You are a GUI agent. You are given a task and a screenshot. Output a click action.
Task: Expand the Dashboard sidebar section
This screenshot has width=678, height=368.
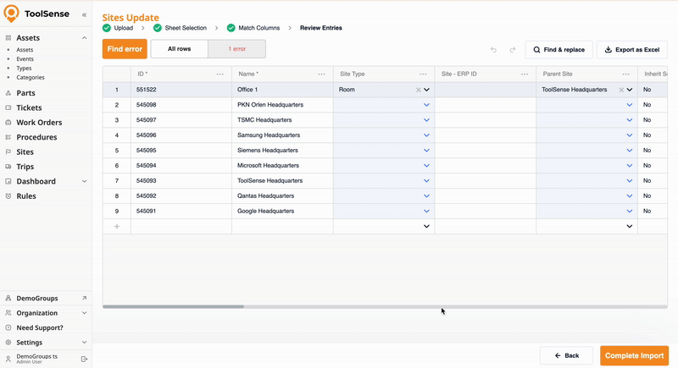point(84,181)
